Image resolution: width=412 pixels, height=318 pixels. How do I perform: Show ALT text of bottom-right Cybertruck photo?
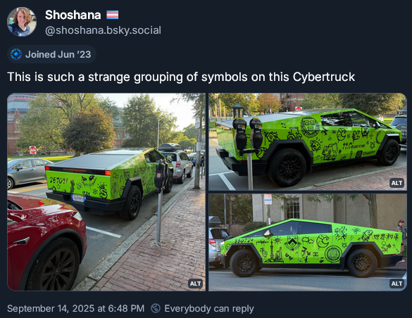pyautogui.click(x=397, y=284)
